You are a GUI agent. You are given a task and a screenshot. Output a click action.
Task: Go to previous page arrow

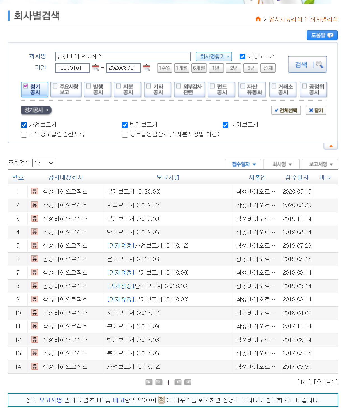pyautogui.click(x=159, y=382)
